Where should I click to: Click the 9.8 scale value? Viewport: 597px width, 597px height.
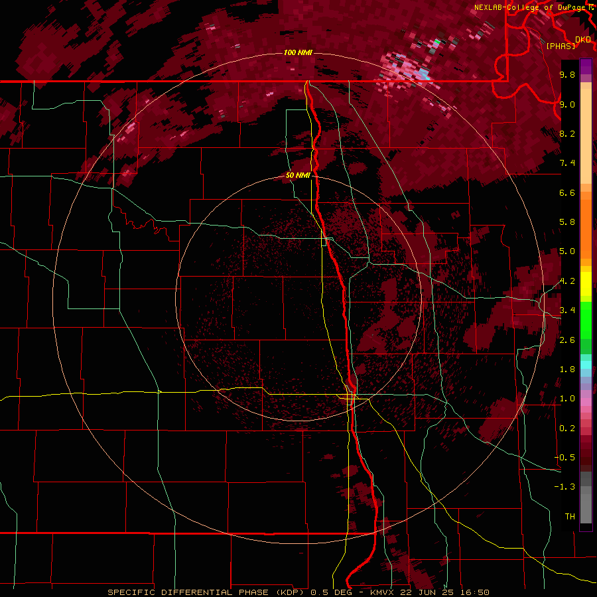click(567, 74)
